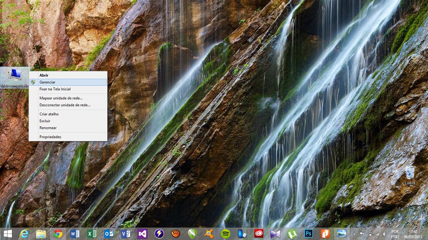Select Excluir in the context menu
Viewport: 428px width, 240px height.
click(68, 121)
